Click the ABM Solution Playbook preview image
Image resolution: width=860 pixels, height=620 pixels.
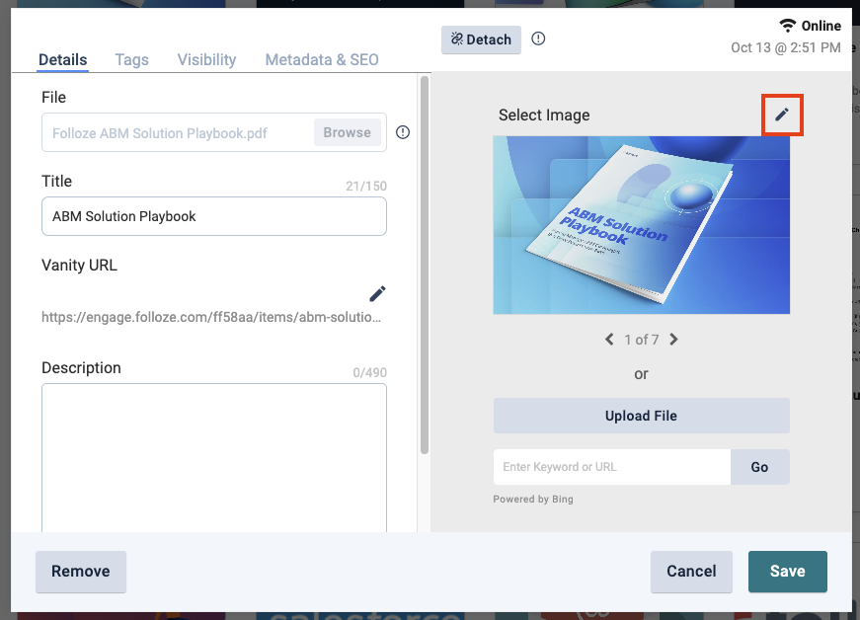click(x=641, y=225)
